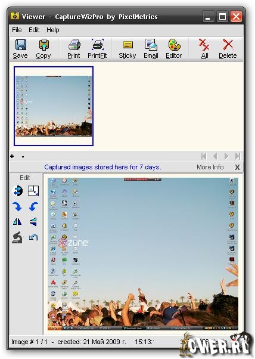This screenshot has height=359, width=255.
Task: Flip the image vertically
Action: point(33,222)
